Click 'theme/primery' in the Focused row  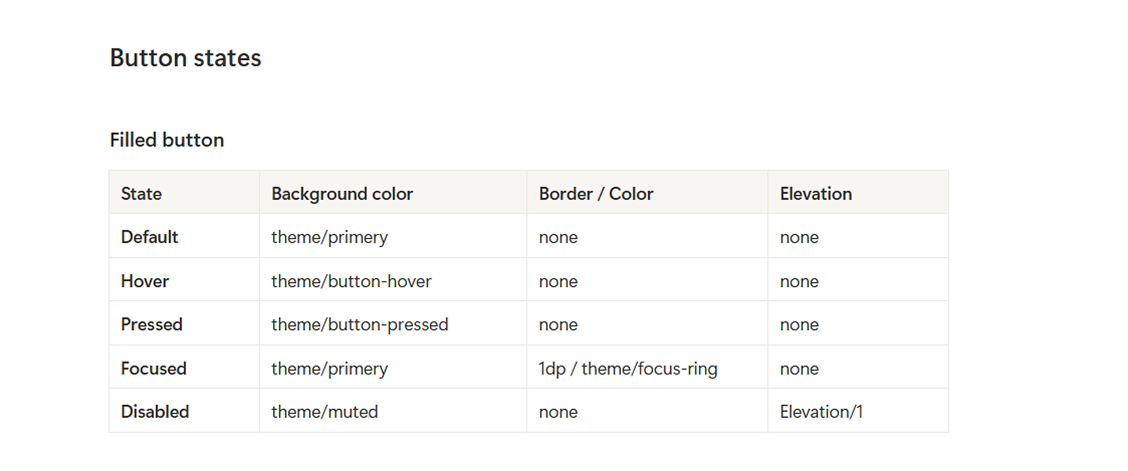[329, 369]
